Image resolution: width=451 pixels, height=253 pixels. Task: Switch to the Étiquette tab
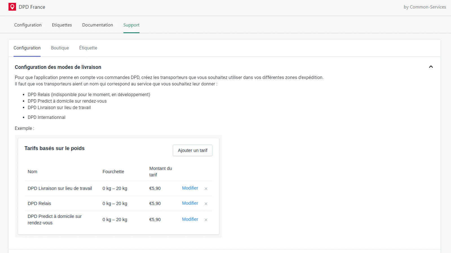[88, 48]
